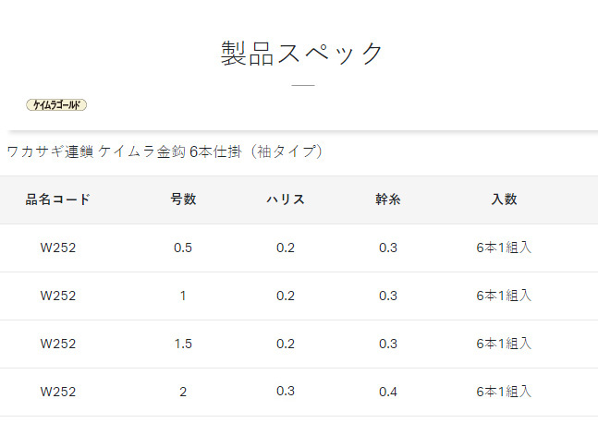
Task: Click ハリス 0.2 in the first row
Action: coord(286,248)
